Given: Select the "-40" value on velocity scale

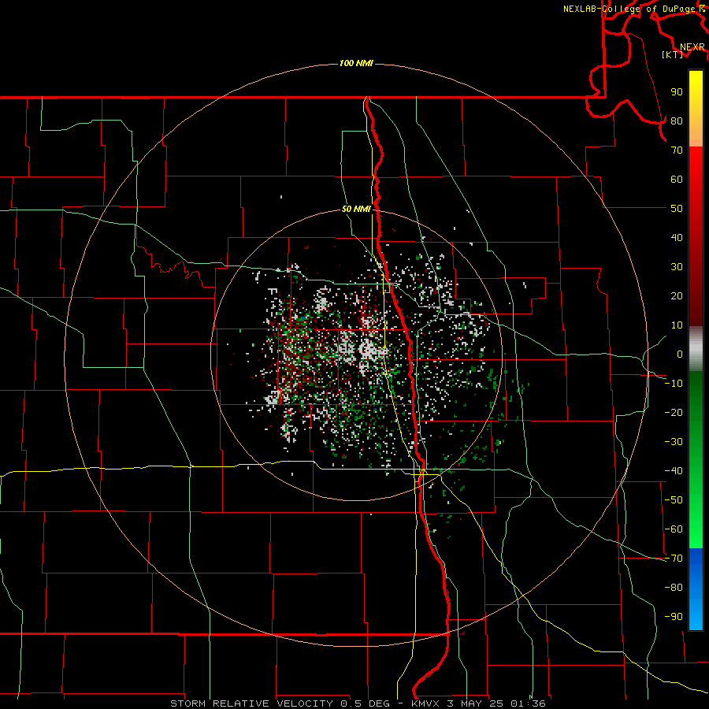Looking at the screenshot, I should point(674,471).
